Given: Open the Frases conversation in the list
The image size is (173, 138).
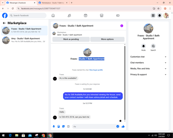Looking at the screenshot, I should tap(24, 30).
